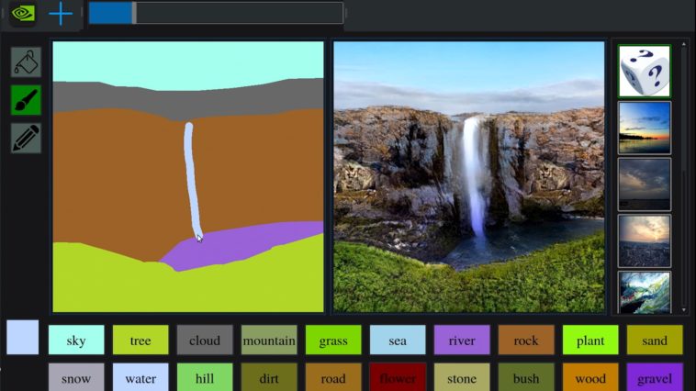Screen dimensions: 696x391
Task: Select the random dice style thumbnail
Action: click(645, 71)
